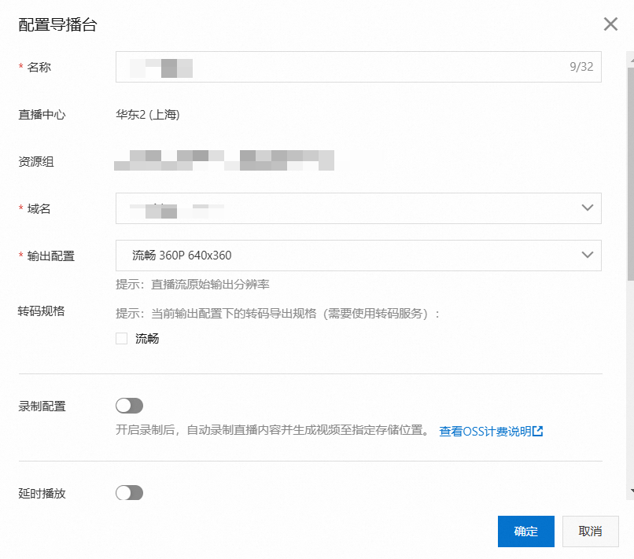Viewport: 634px width, 559px height.
Task: Open the 域名 selection field
Action: tap(346, 208)
